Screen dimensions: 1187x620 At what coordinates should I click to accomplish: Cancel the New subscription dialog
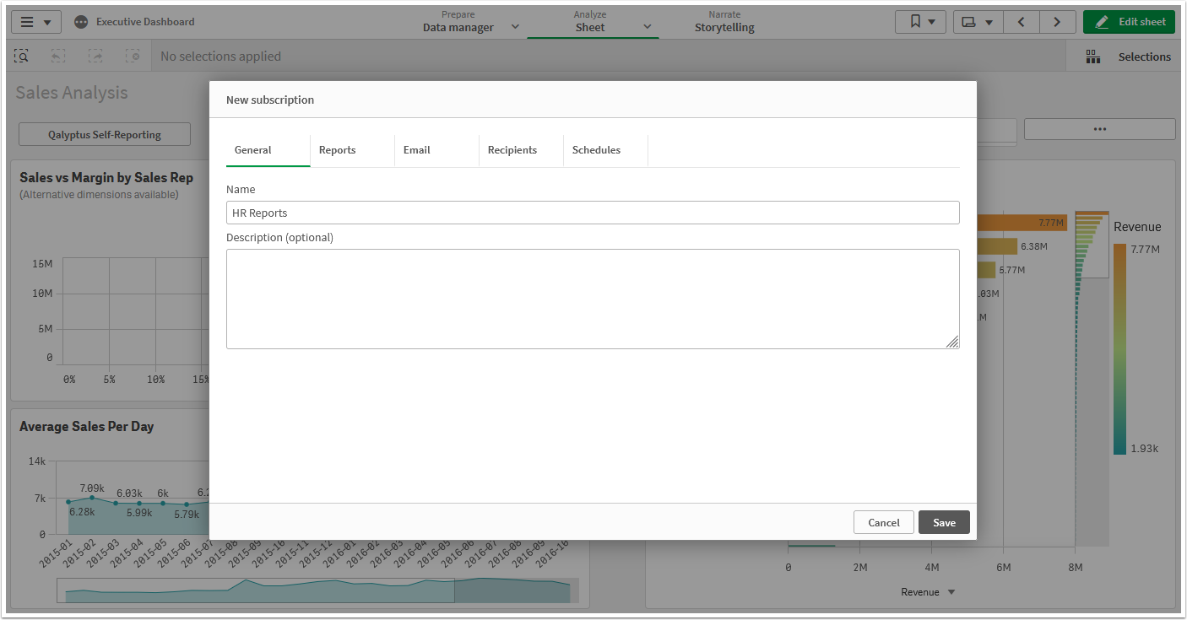pyautogui.click(x=883, y=521)
